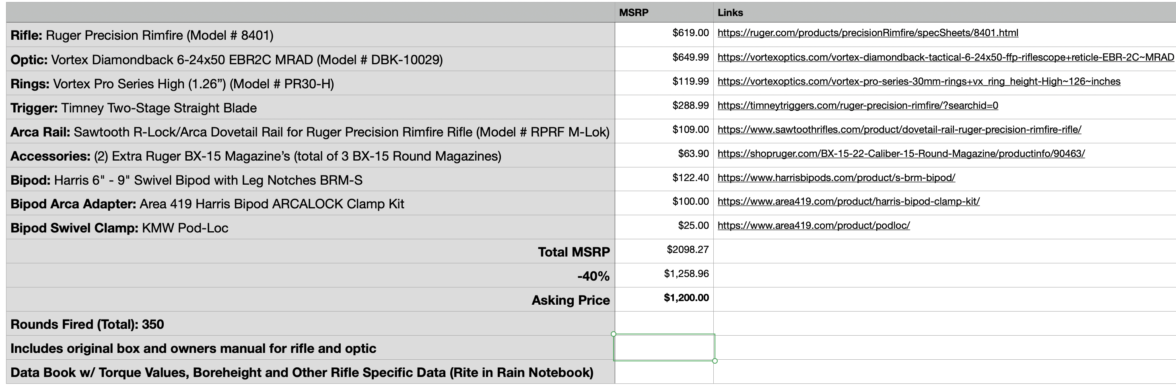Select the $109.00 price cell

point(664,131)
